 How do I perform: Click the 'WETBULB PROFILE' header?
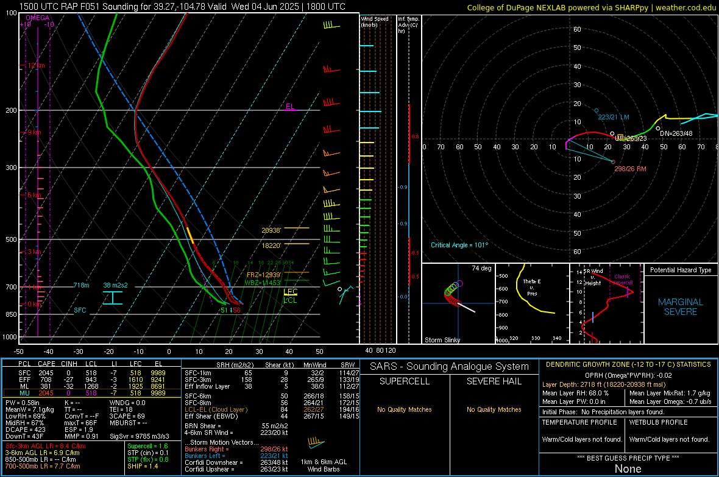coord(658,422)
